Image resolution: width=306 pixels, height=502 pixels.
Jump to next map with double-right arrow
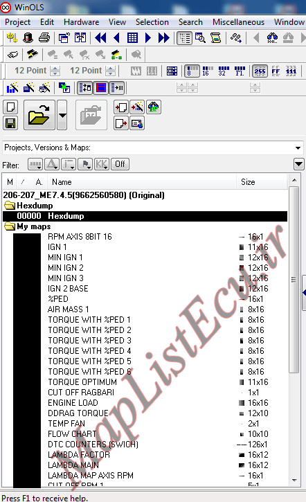163,38
